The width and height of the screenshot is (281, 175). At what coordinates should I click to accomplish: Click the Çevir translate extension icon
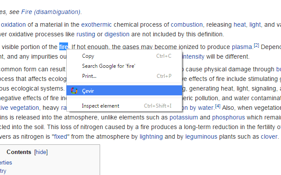74,91
